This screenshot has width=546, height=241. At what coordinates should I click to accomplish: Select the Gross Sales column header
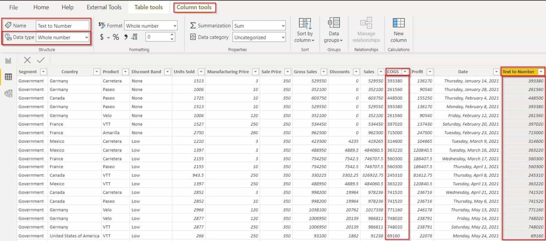(305, 72)
